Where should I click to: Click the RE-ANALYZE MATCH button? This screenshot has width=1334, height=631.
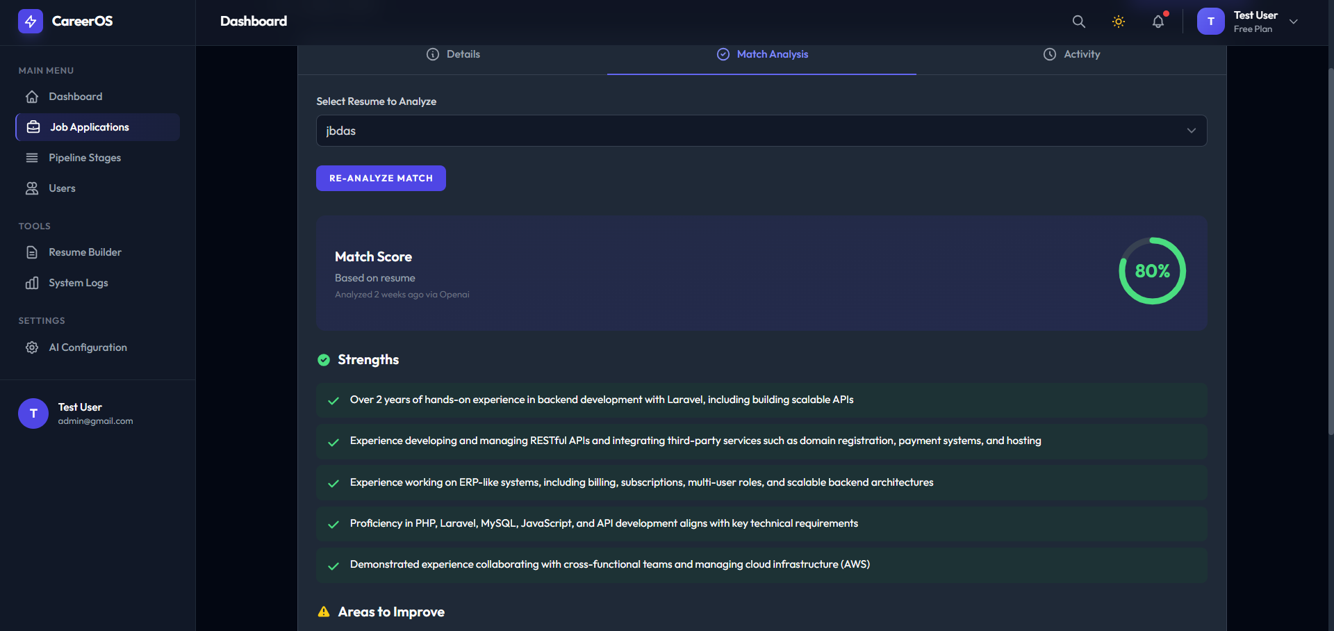coord(381,178)
